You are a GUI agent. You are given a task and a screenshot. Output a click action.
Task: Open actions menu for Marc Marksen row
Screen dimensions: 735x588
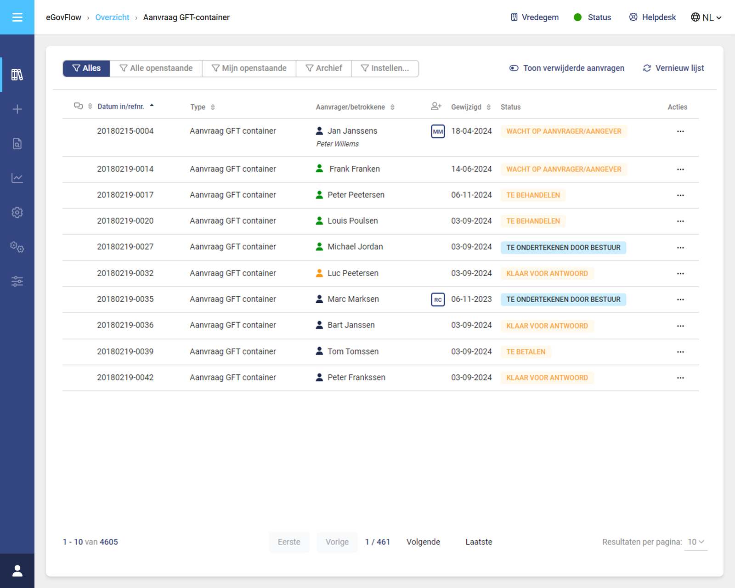[680, 300]
